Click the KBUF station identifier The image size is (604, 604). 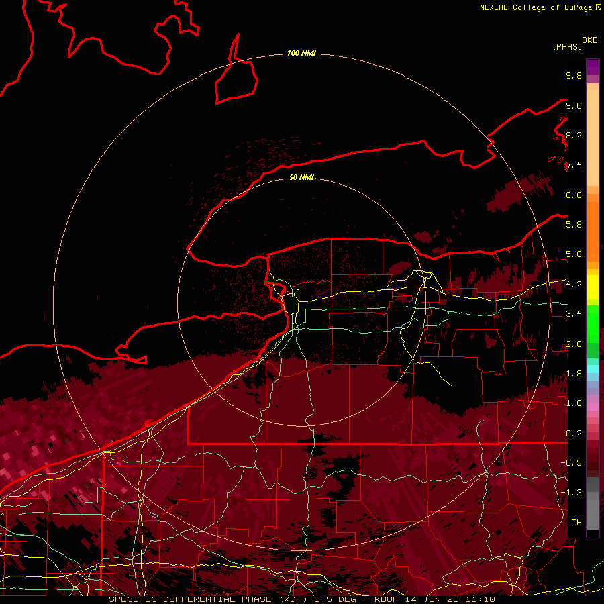pyautogui.click(x=387, y=599)
